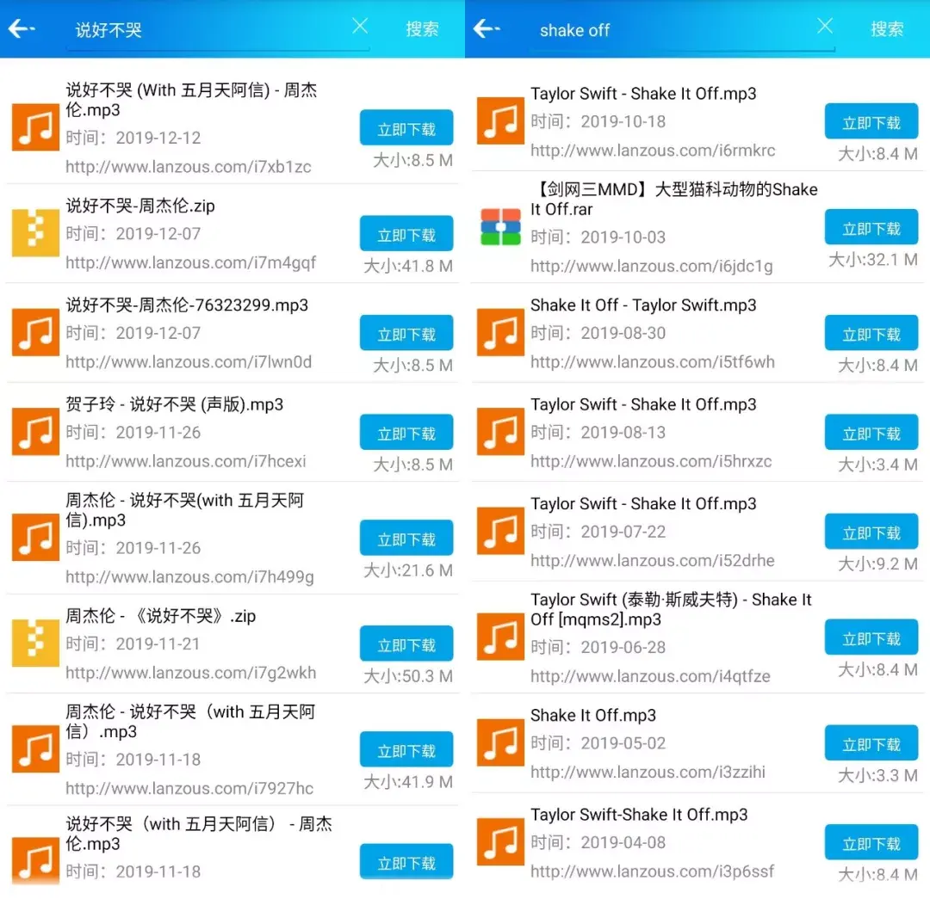
Task: Tap zip icon for 周杰伦 - 《说好不哭》.zip
Action: 35,643
